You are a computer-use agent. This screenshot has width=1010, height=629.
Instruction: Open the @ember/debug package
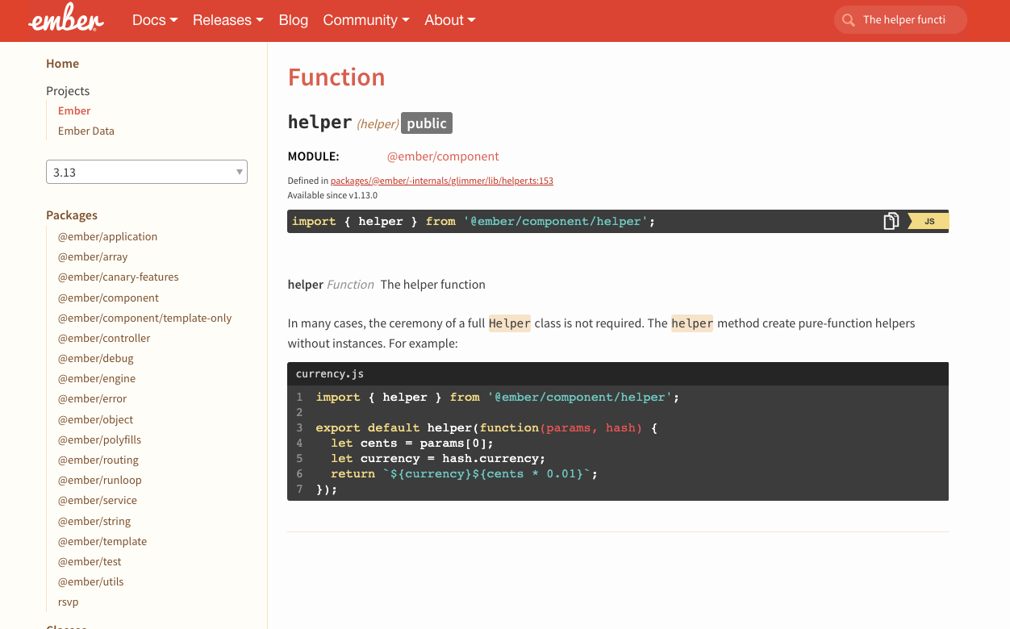96,358
